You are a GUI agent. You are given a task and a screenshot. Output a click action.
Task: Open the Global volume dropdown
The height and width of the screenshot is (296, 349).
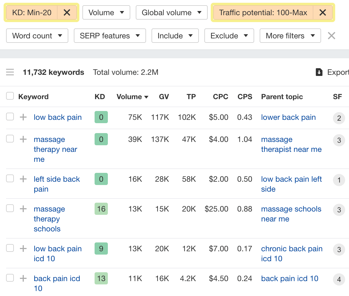[171, 12]
